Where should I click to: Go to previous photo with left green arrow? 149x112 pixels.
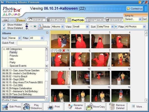(31, 27)
